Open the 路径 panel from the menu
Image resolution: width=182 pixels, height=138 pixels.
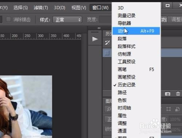136,93
